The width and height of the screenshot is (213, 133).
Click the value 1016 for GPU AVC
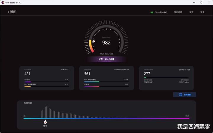(x=126, y=80)
